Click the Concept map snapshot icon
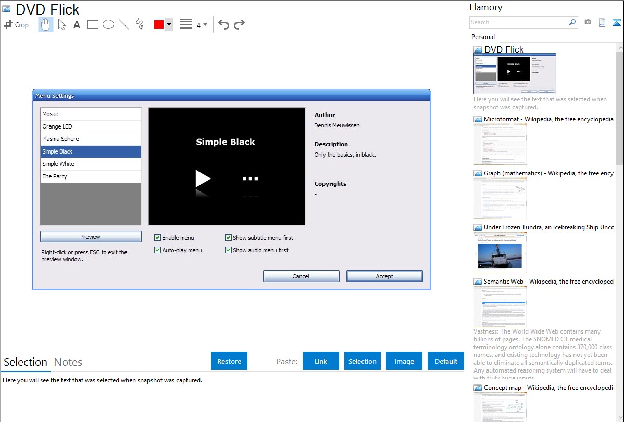Image resolution: width=624 pixels, height=422 pixels. 478,388
